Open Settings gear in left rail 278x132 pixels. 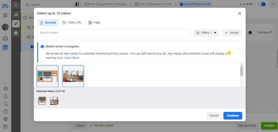6,89
